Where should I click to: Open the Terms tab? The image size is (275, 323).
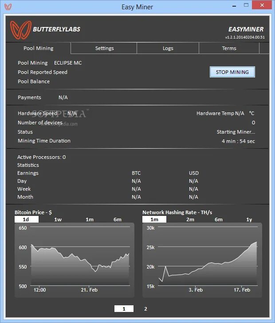tap(229, 48)
